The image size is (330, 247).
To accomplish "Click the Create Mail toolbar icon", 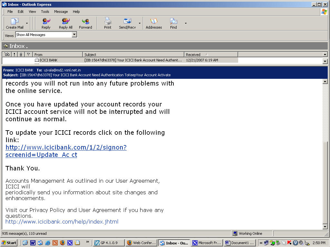I will click(x=15, y=23).
